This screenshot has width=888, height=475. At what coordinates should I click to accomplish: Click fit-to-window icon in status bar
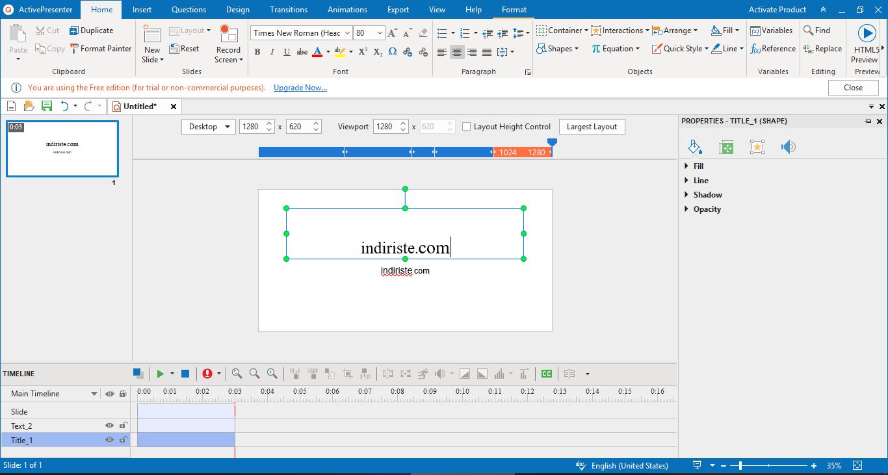pyautogui.click(x=858, y=465)
